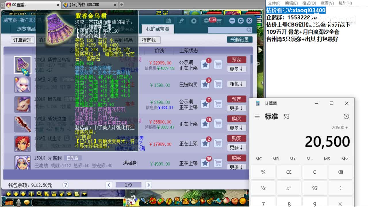This screenshot has width=368, height=207.
Task: Click the chat toolbar move-arrows icon
Action: 31,194
